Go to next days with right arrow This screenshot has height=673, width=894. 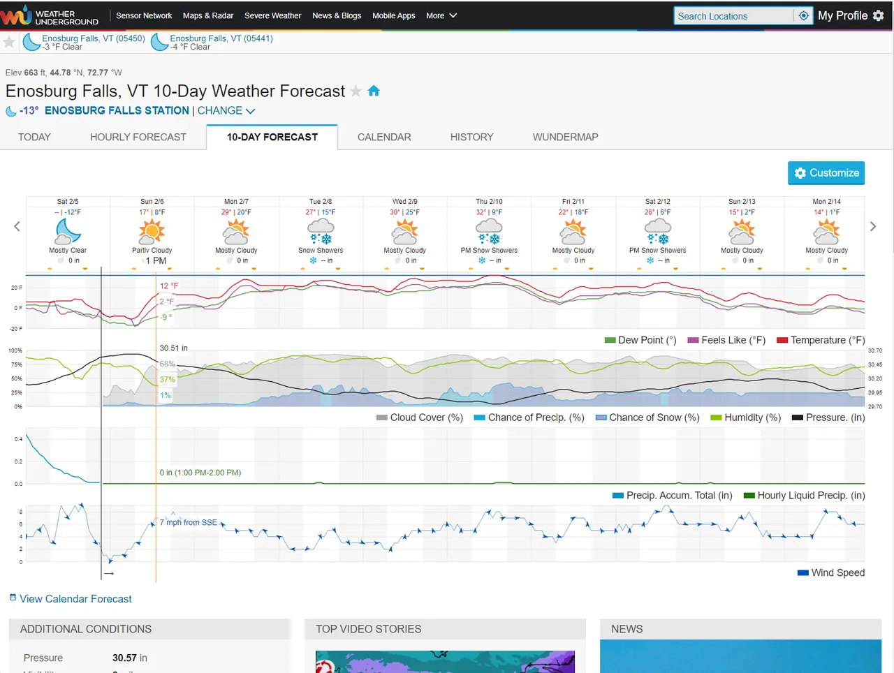(x=873, y=226)
